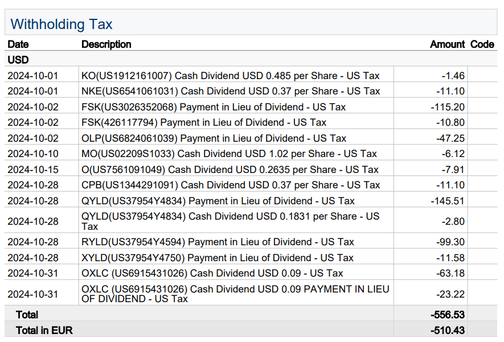Image resolution: width=504 pixels, height=342 pixels.
Task: Click the Description column header
Action: point(106,44)
